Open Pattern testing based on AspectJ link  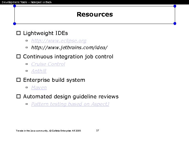70,104
